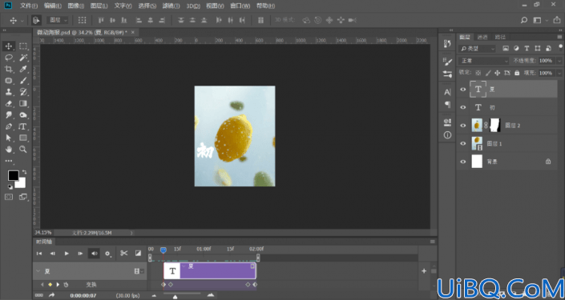Open the 文件 menu
The height and width of the screenshot is (300, 565).
29,6
